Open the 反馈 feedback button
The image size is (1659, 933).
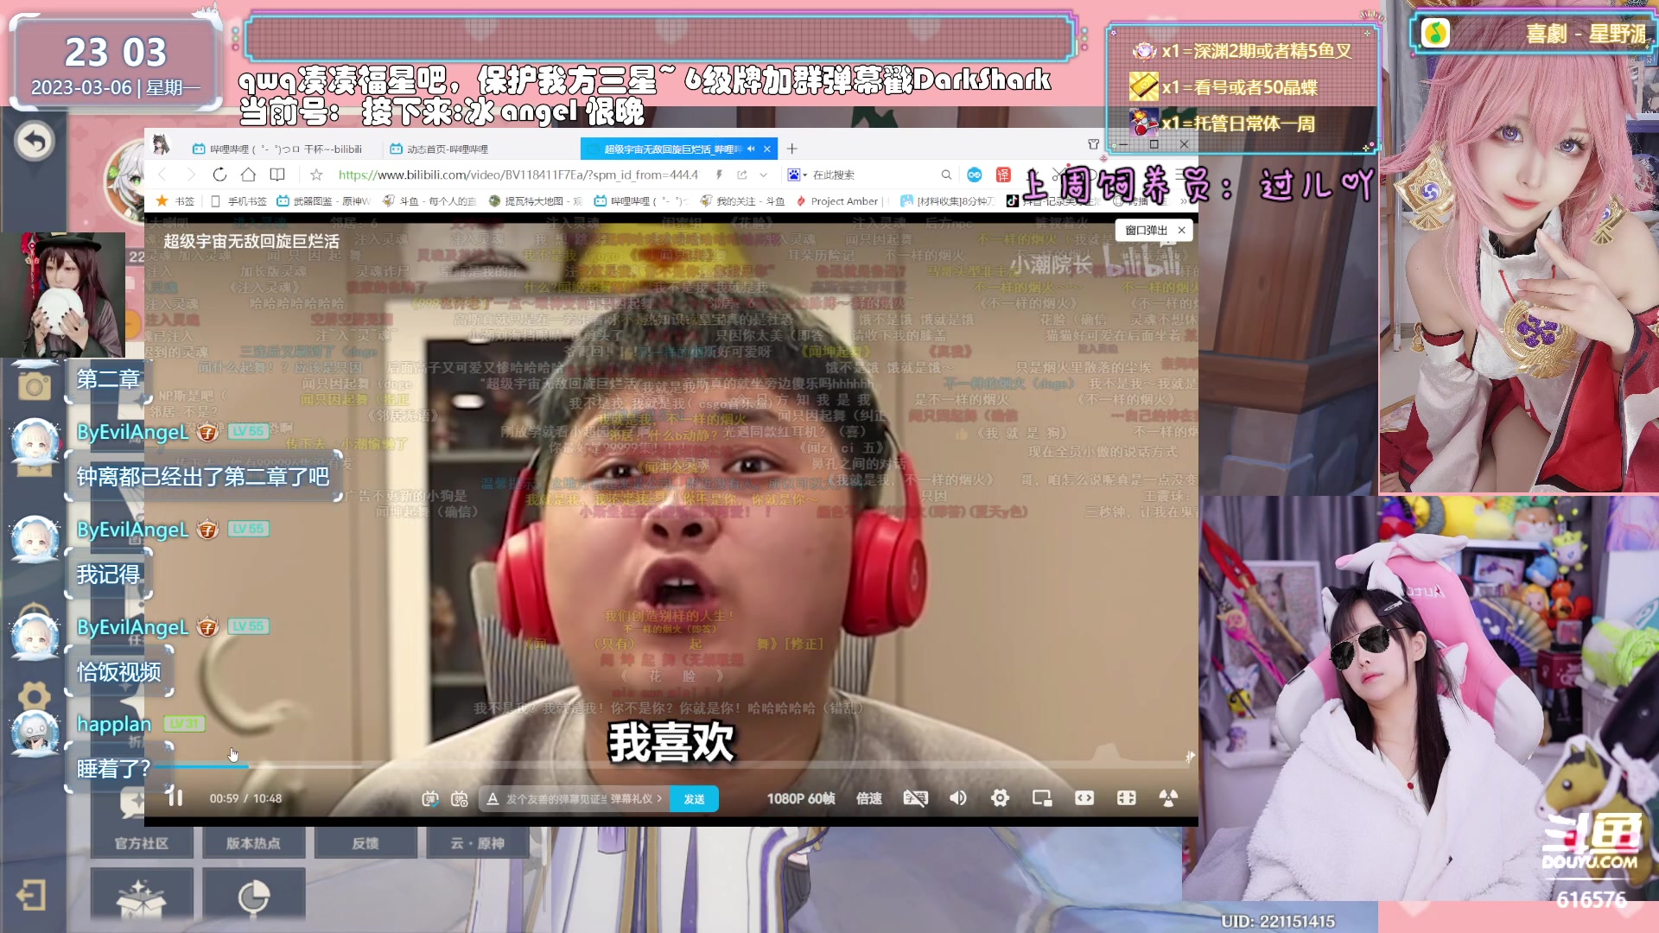pyautogui.click(x=365, y=843)
